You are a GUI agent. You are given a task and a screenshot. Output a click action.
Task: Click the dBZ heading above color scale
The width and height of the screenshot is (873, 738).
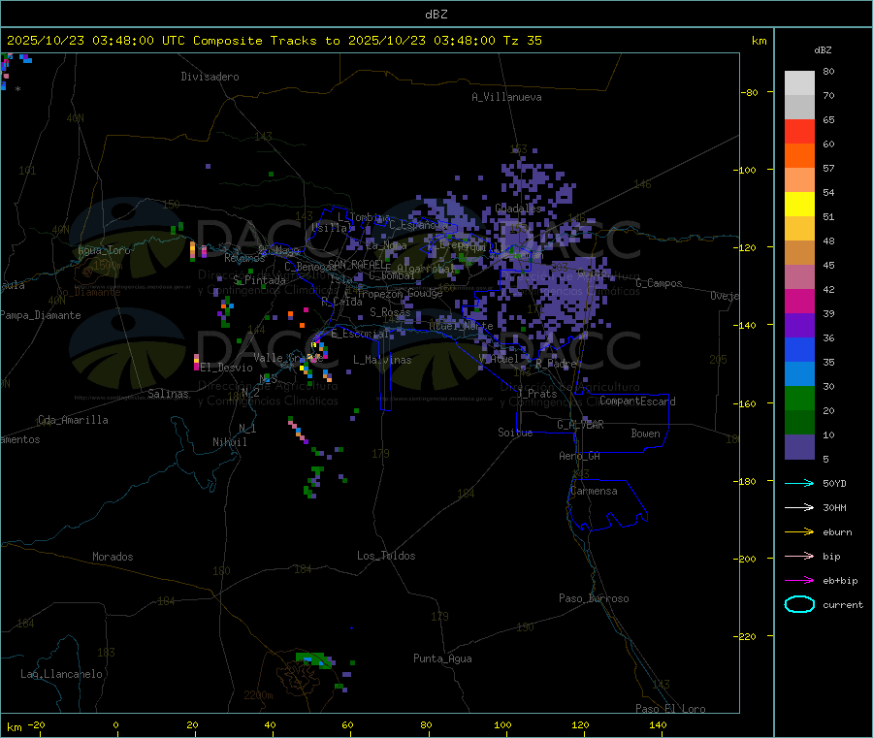click(x=823, y=50)
